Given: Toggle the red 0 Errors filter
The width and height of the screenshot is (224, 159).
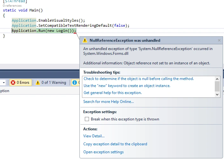Looking at the screenshot, I should 20,83.
